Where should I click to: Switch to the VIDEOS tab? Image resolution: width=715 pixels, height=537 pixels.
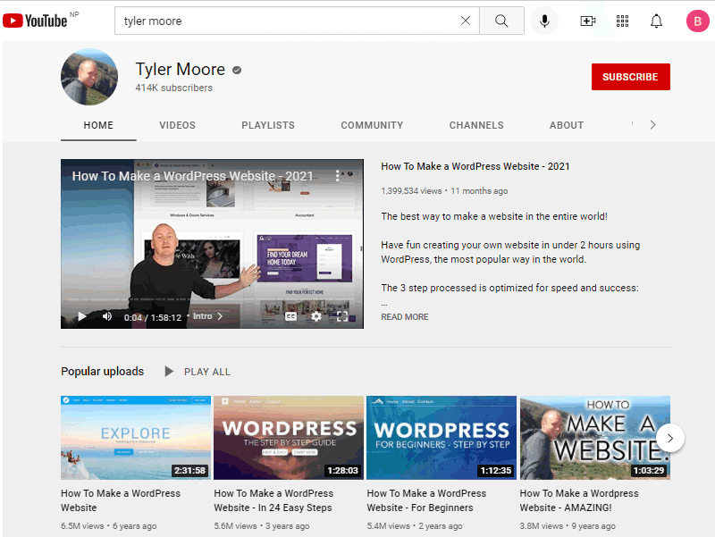coord(177,125)
